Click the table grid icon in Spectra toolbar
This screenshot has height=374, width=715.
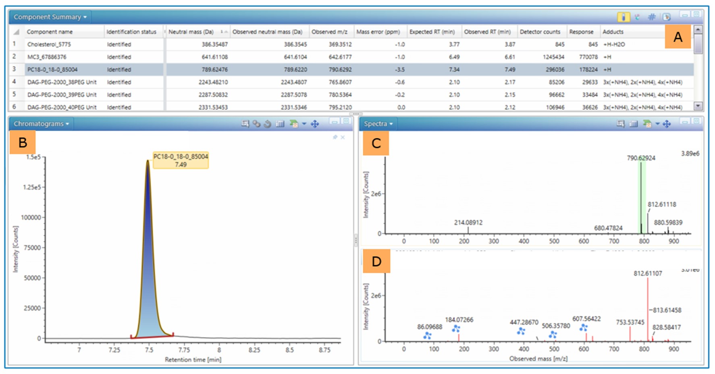[634, 124]
